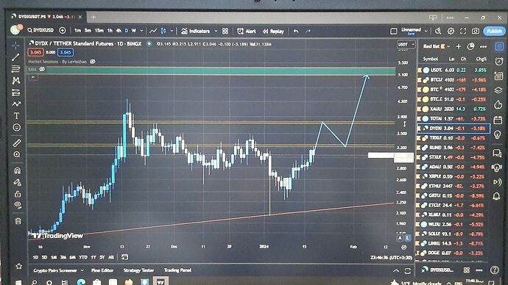Toggle visibility of Market Sessions indicator
Screen dimensions: 508x285
pyautogui.click(x=93, y=62)
